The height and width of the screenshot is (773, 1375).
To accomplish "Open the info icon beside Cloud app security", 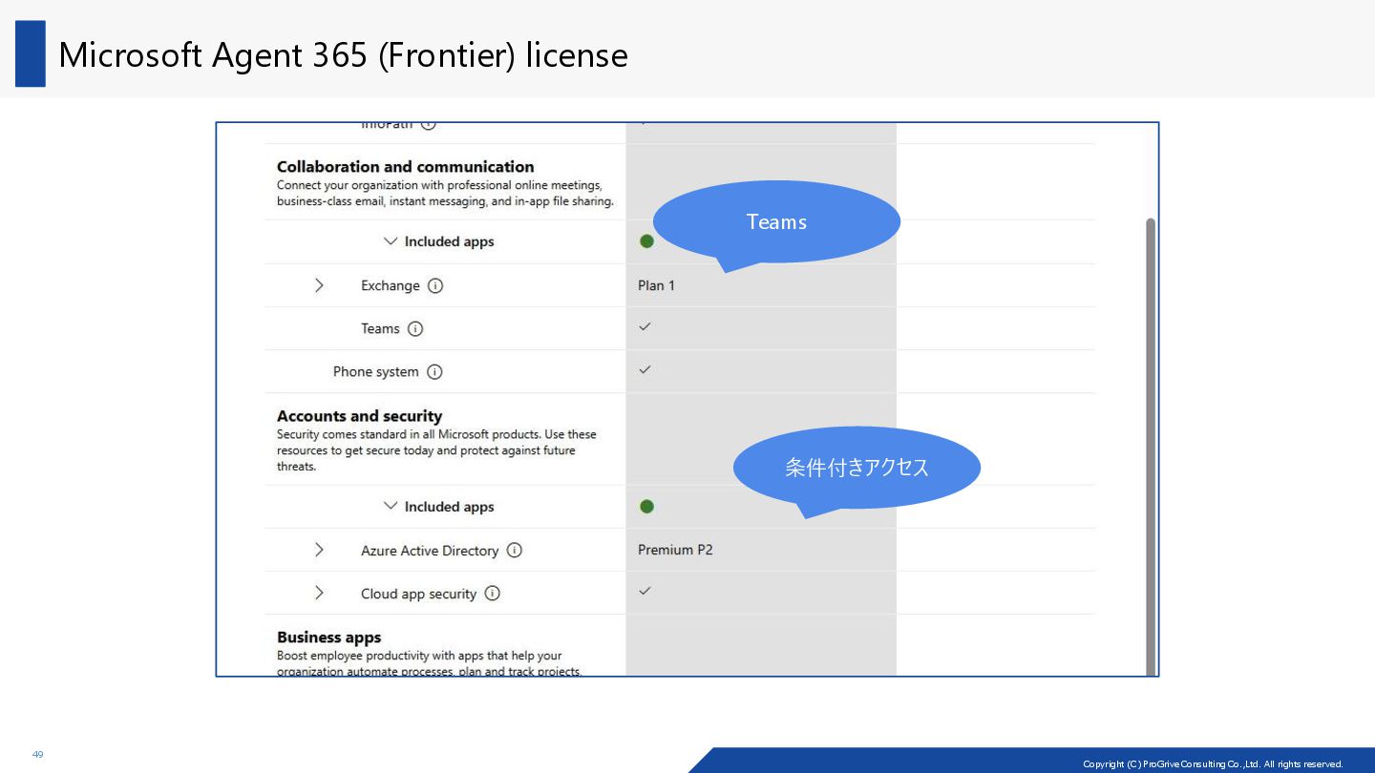I will pyautogui.click(x=493, y=593).
